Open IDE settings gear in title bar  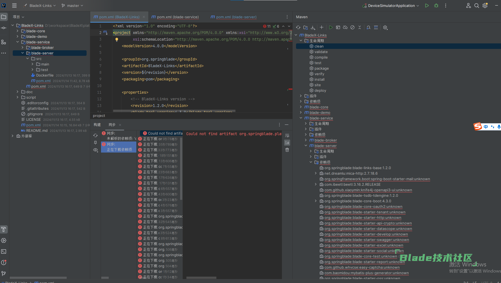[485, 6]
